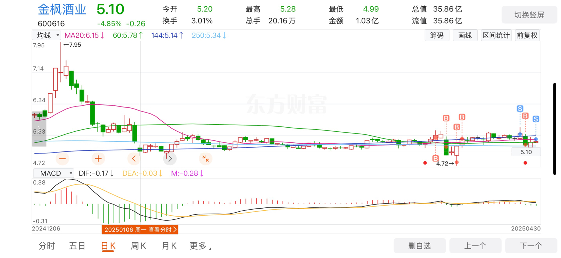Select the 月K chart tab
The image size is (561, 258).
point(169,246)
